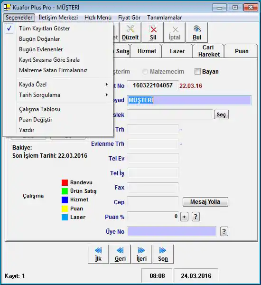Select Malzeme Satan Firmalarınız menu entry
The width and height of the screenshot is (261, 285).
tap(58, 70)
